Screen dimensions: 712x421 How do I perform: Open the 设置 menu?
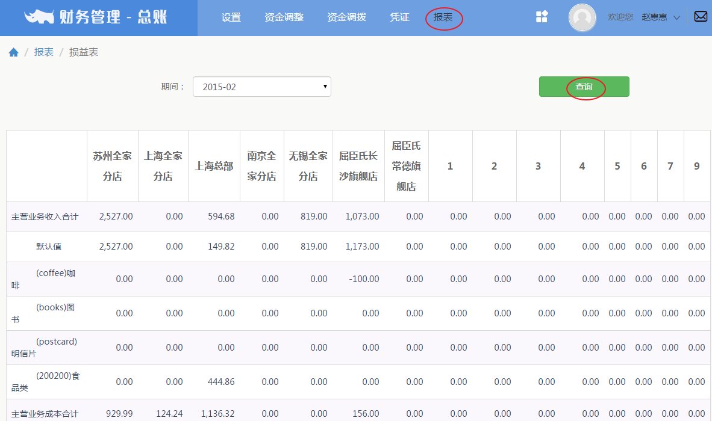click(x=231, y=17)
